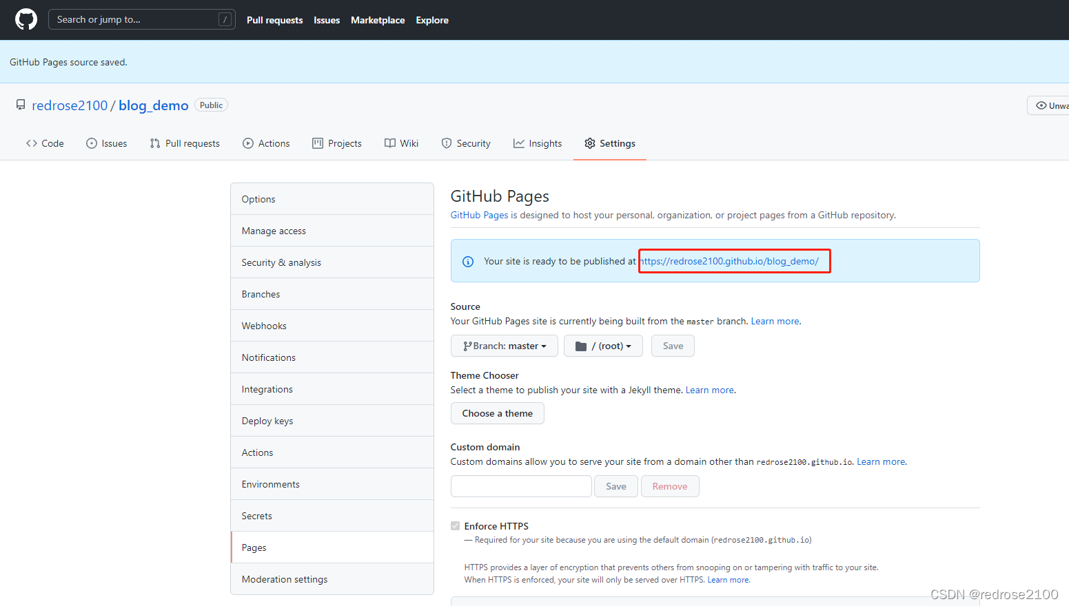Screen dimensions: 1069x606
Task: Click the Remove custom domain button
Action: tap(670, 486)
